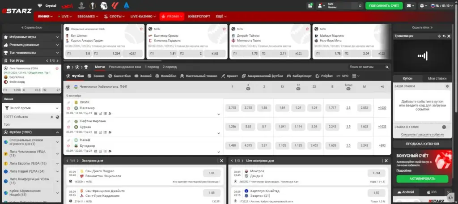
Task: Select the Android app tab
Action: (x=405, y=192)
